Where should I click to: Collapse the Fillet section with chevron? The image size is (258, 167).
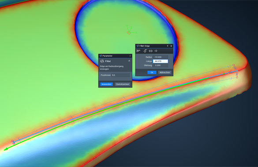coord(129,61)
